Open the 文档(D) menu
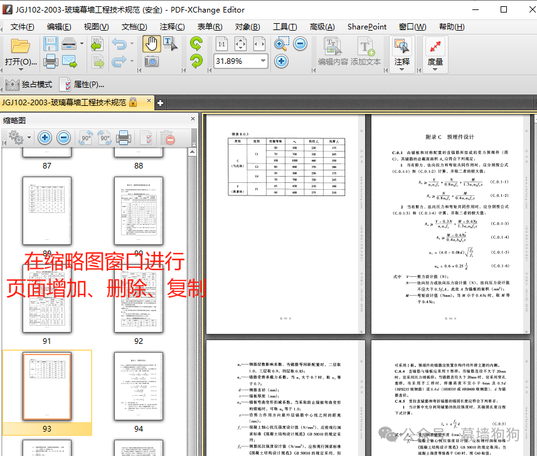537x456 pixels. [134, 27]
